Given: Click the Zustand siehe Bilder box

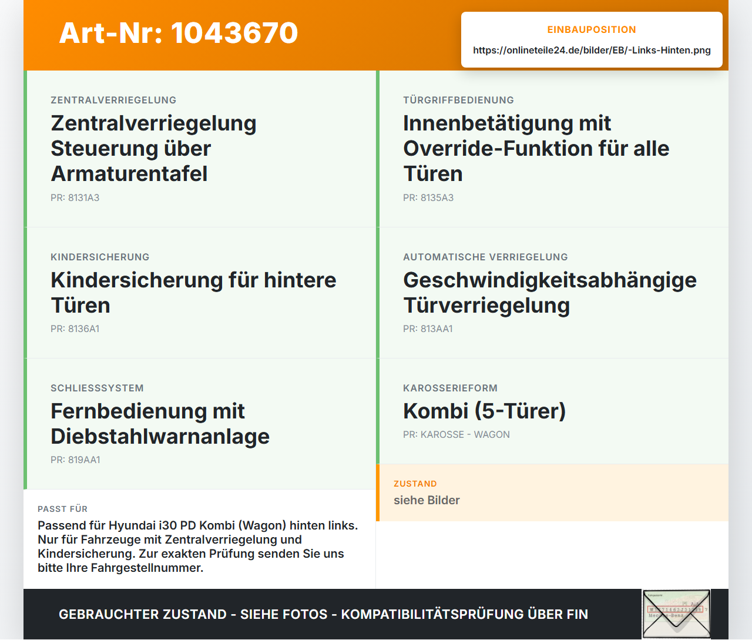Looking at the screenshot, I should pos(552,492).
